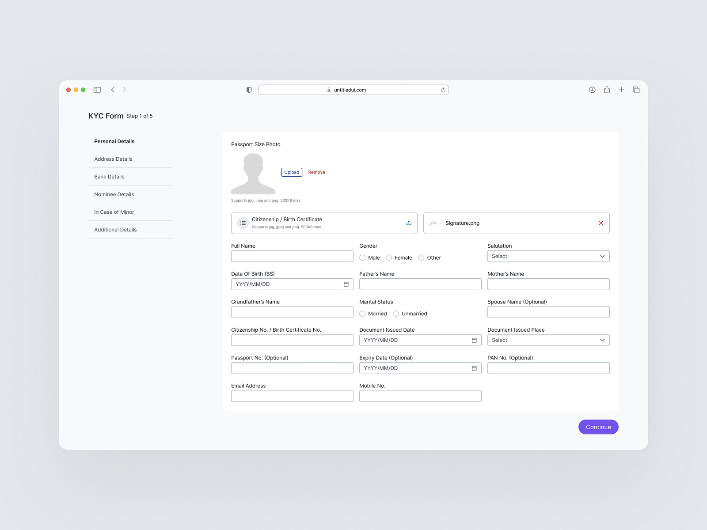Open the Salutation dropdown

coord(548,256)
